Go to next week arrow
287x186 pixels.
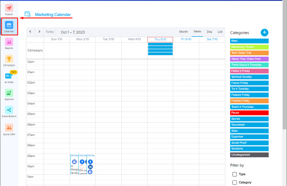(x=39, y=32)
